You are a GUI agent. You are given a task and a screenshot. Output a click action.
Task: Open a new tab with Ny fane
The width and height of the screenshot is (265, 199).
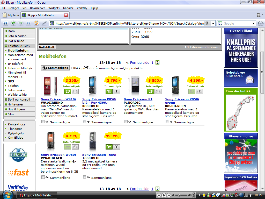[x=11, y=15]
